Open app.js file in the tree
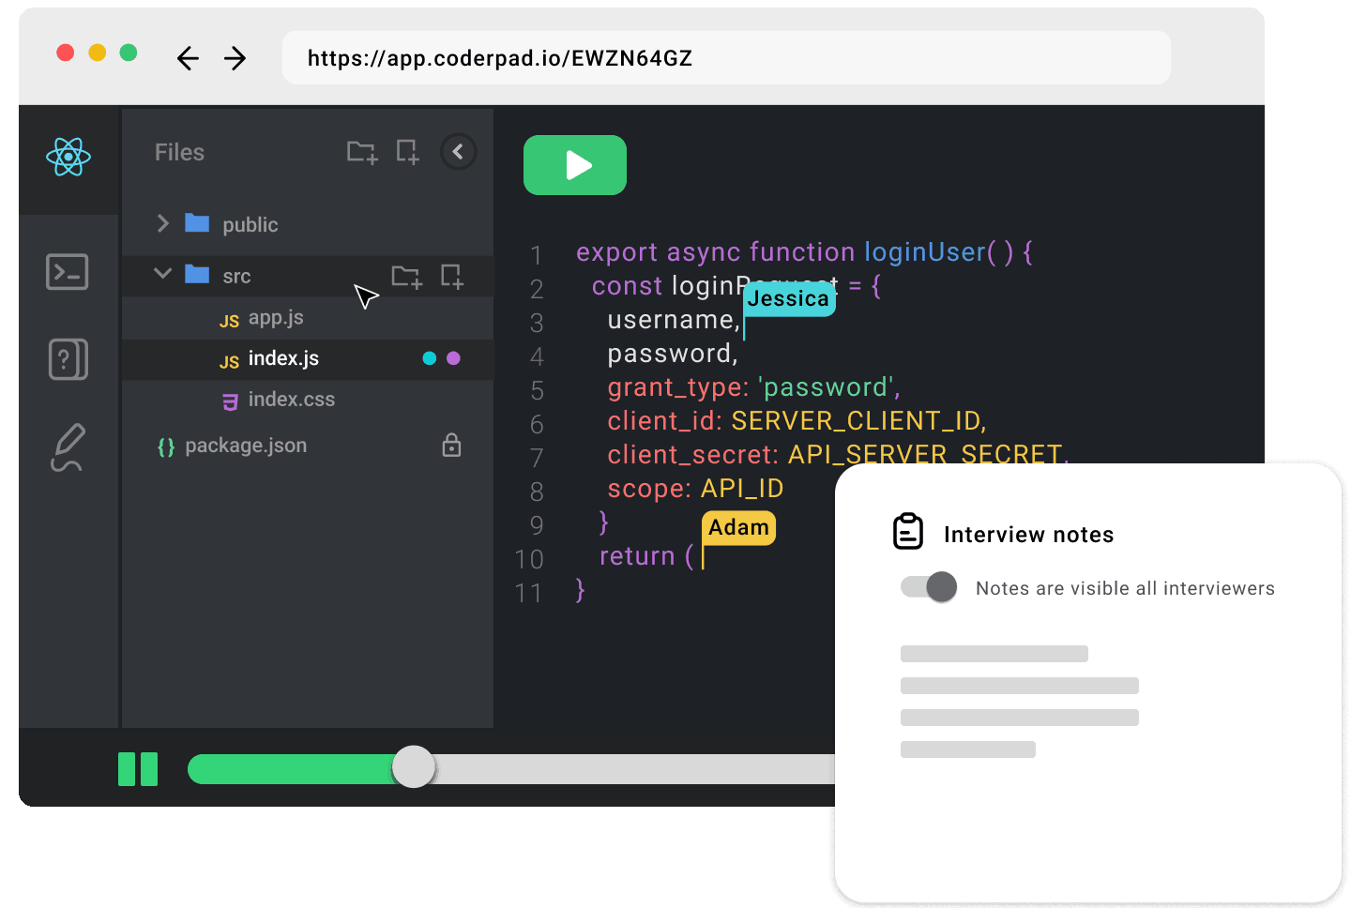1351x908 pixels. 276,318
